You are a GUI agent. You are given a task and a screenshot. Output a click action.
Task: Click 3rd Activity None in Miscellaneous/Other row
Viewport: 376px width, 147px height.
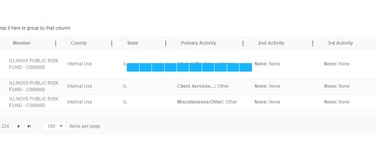tap(337, 102)
